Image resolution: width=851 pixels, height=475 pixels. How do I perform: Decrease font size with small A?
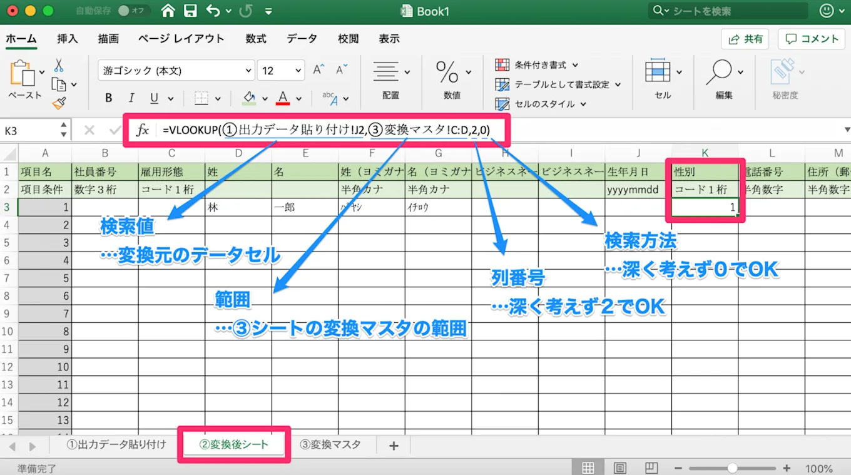point(340,70)
